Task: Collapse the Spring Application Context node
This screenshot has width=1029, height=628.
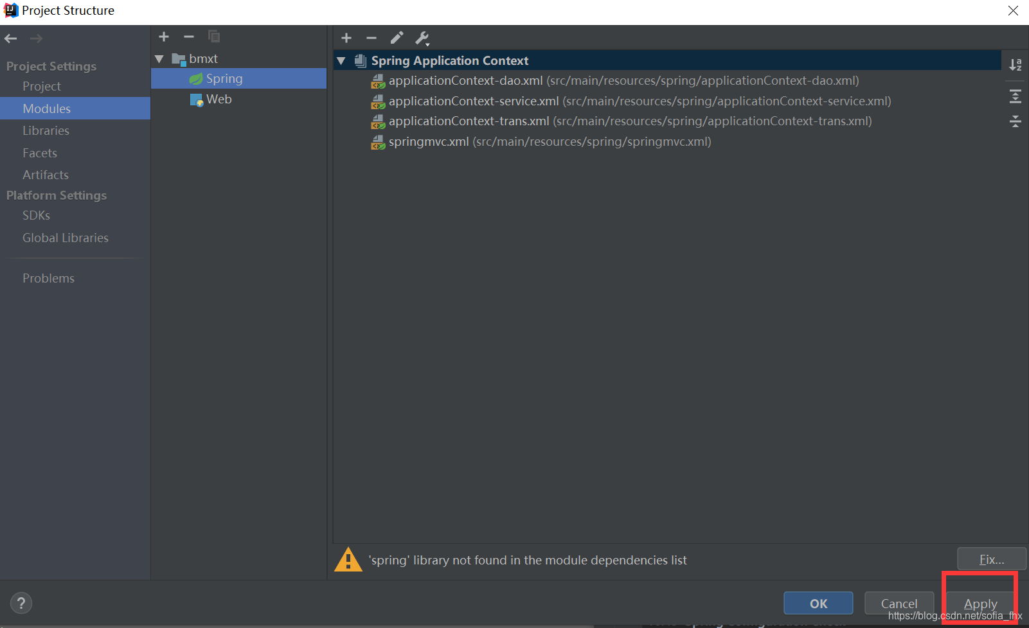Action: [x=341, y=61]
